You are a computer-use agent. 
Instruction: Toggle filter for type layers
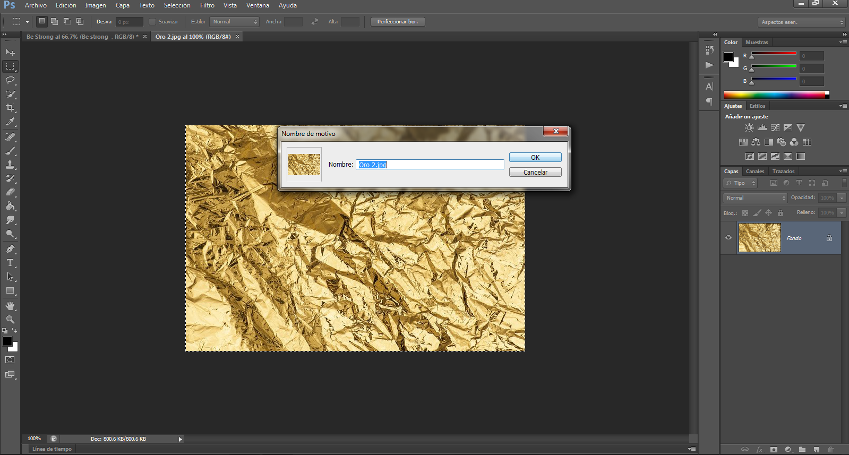(799, 183)
